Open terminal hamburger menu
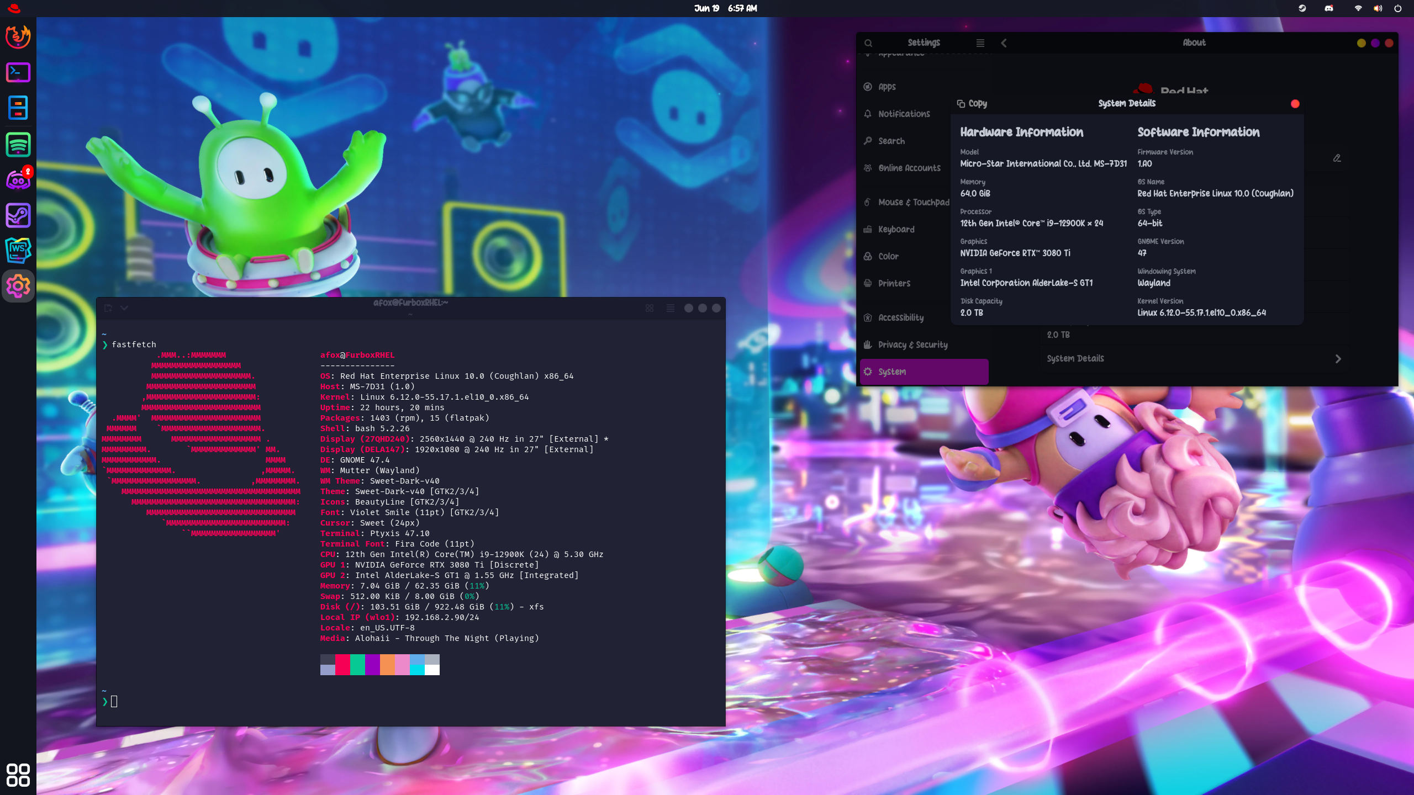 tap(671, 308)
